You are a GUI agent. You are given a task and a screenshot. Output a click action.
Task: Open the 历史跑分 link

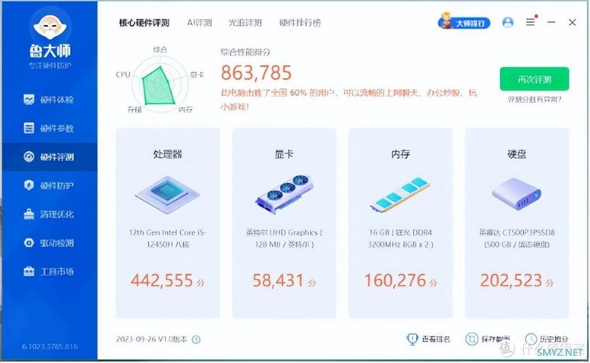pos(554,340)
